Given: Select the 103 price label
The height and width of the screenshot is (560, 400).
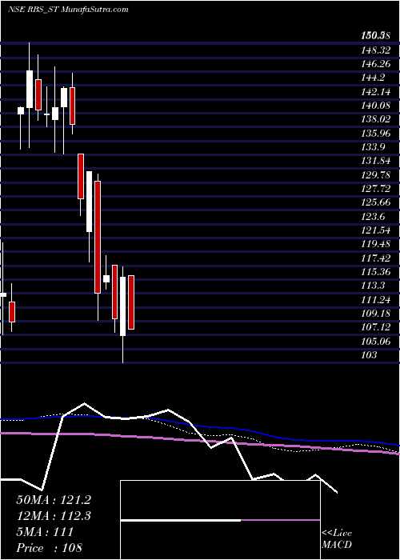Looking at the screenshot, I should (x=369, y=355).
